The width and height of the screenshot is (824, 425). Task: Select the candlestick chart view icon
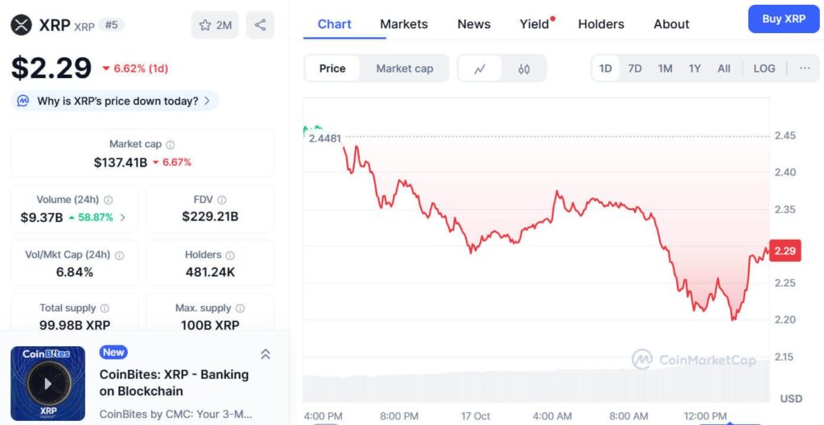point(524,68)
